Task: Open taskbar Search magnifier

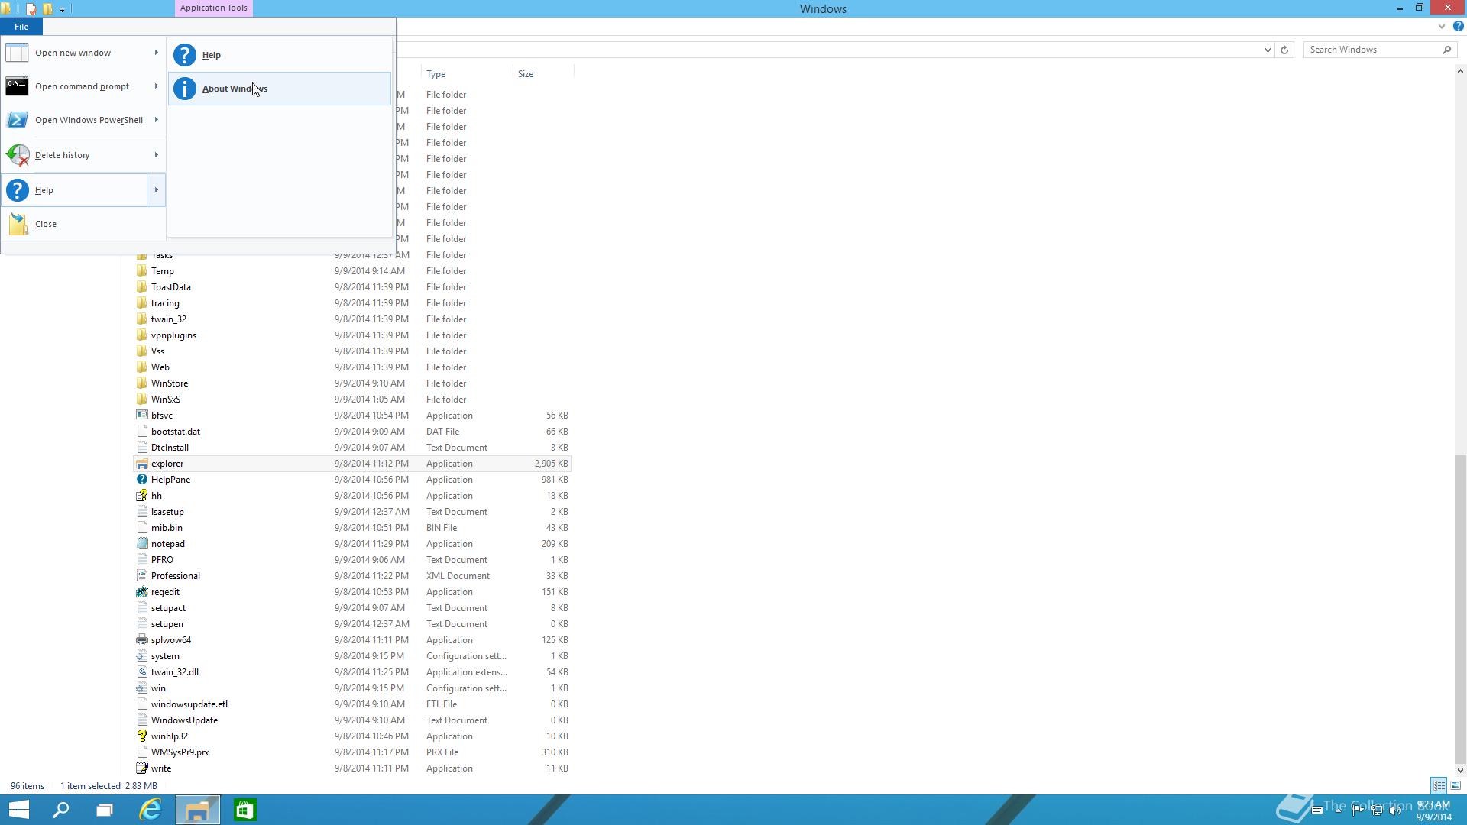Action: pyautogui.click(x=60, y=810)
